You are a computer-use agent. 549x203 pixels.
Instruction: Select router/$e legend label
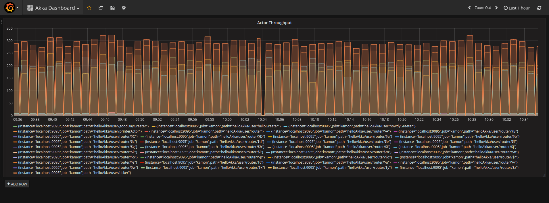click(x=332, y=142)
